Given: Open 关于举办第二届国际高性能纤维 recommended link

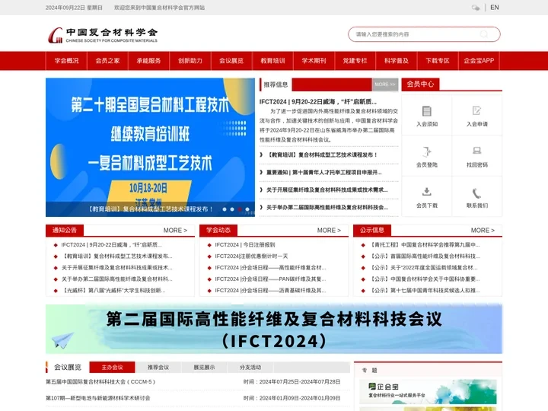Looking at the screenshot, I should [327, 207].
